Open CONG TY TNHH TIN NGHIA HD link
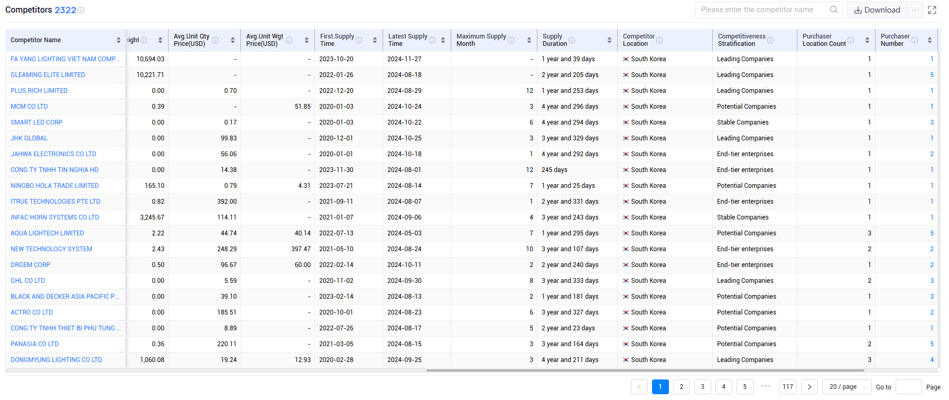 coord(54,170)
